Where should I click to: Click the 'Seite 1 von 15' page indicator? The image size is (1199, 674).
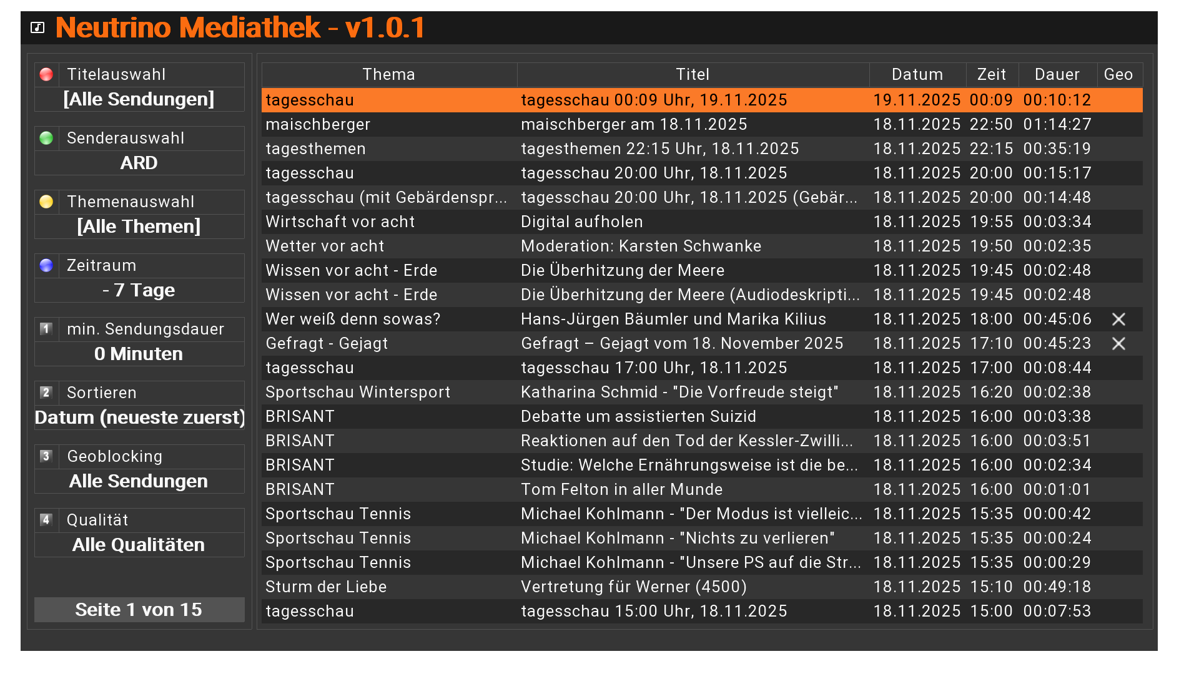point(139,610)
